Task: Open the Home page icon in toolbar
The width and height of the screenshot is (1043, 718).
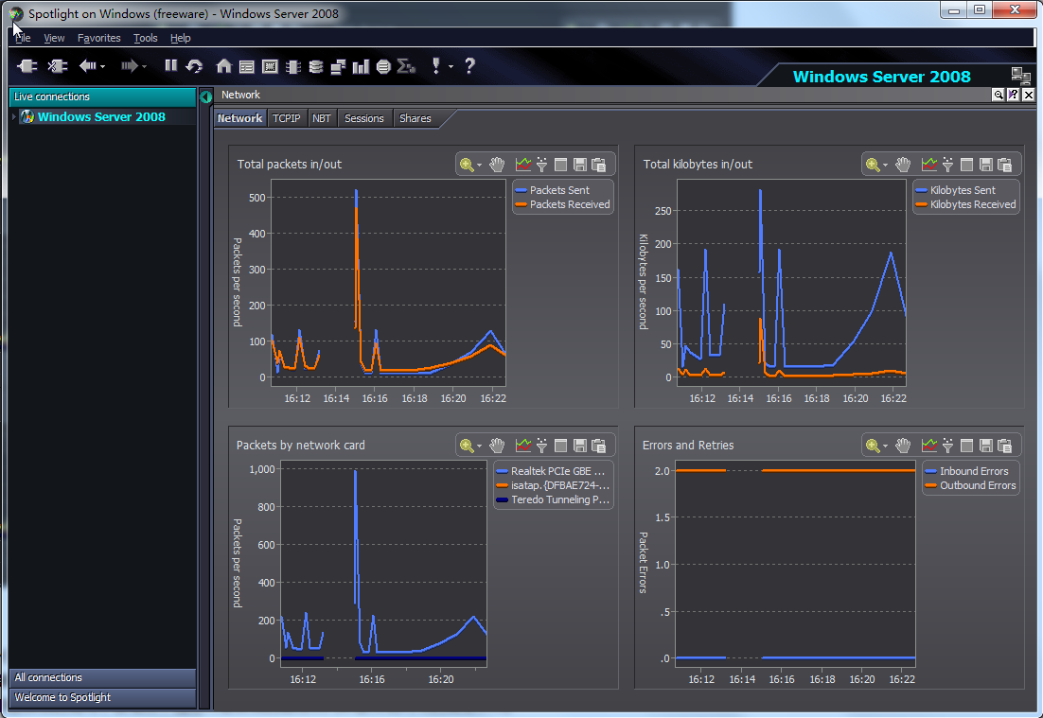Action: pos(224,66)
